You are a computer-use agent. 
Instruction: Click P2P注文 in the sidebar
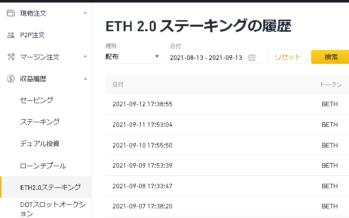32,35
